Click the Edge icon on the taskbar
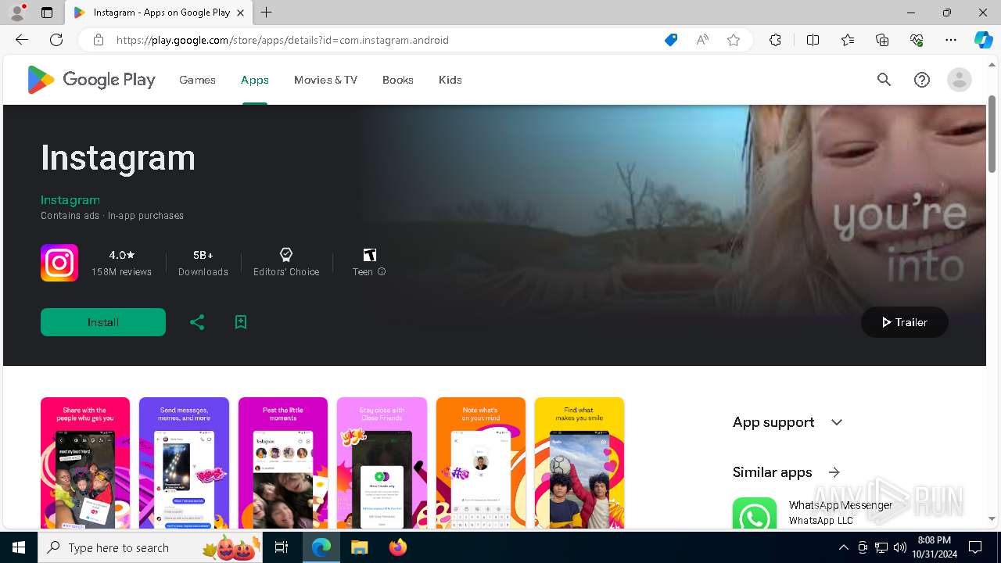Image resolution: width=1001 pixels, height=563 pixels. 321,547
